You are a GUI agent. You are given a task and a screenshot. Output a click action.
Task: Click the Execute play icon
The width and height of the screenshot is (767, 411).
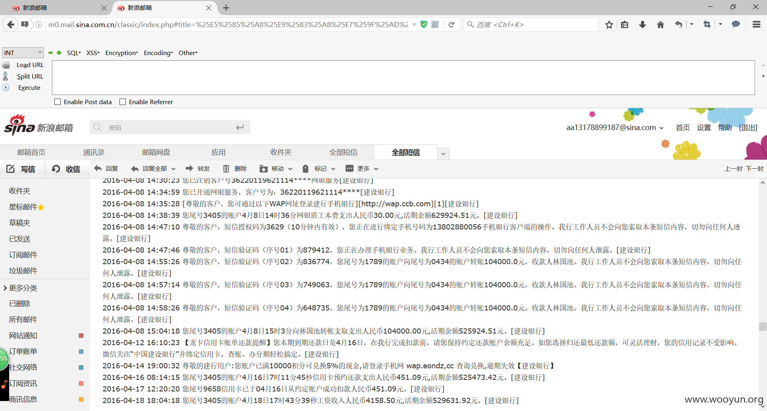[x=6, y=87]
